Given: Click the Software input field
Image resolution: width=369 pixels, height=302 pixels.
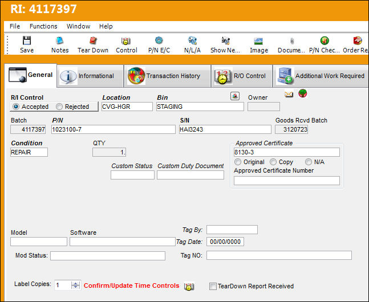Looking at the screenshot, I should point(123,242).
